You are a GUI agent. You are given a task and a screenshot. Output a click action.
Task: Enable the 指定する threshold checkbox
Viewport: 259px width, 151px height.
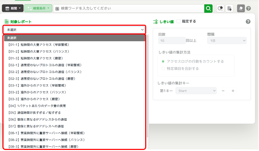point(179,21)
